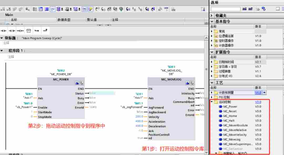Expand the 收藏夹 favorites section

[212, 16]
